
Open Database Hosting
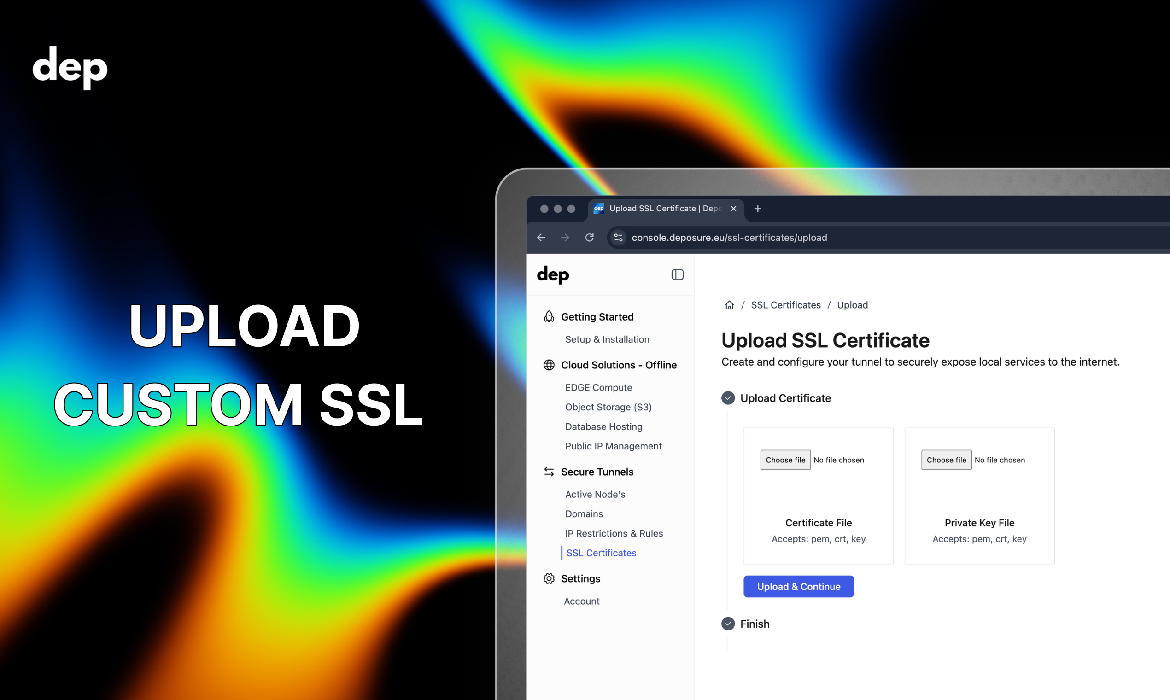604,426
